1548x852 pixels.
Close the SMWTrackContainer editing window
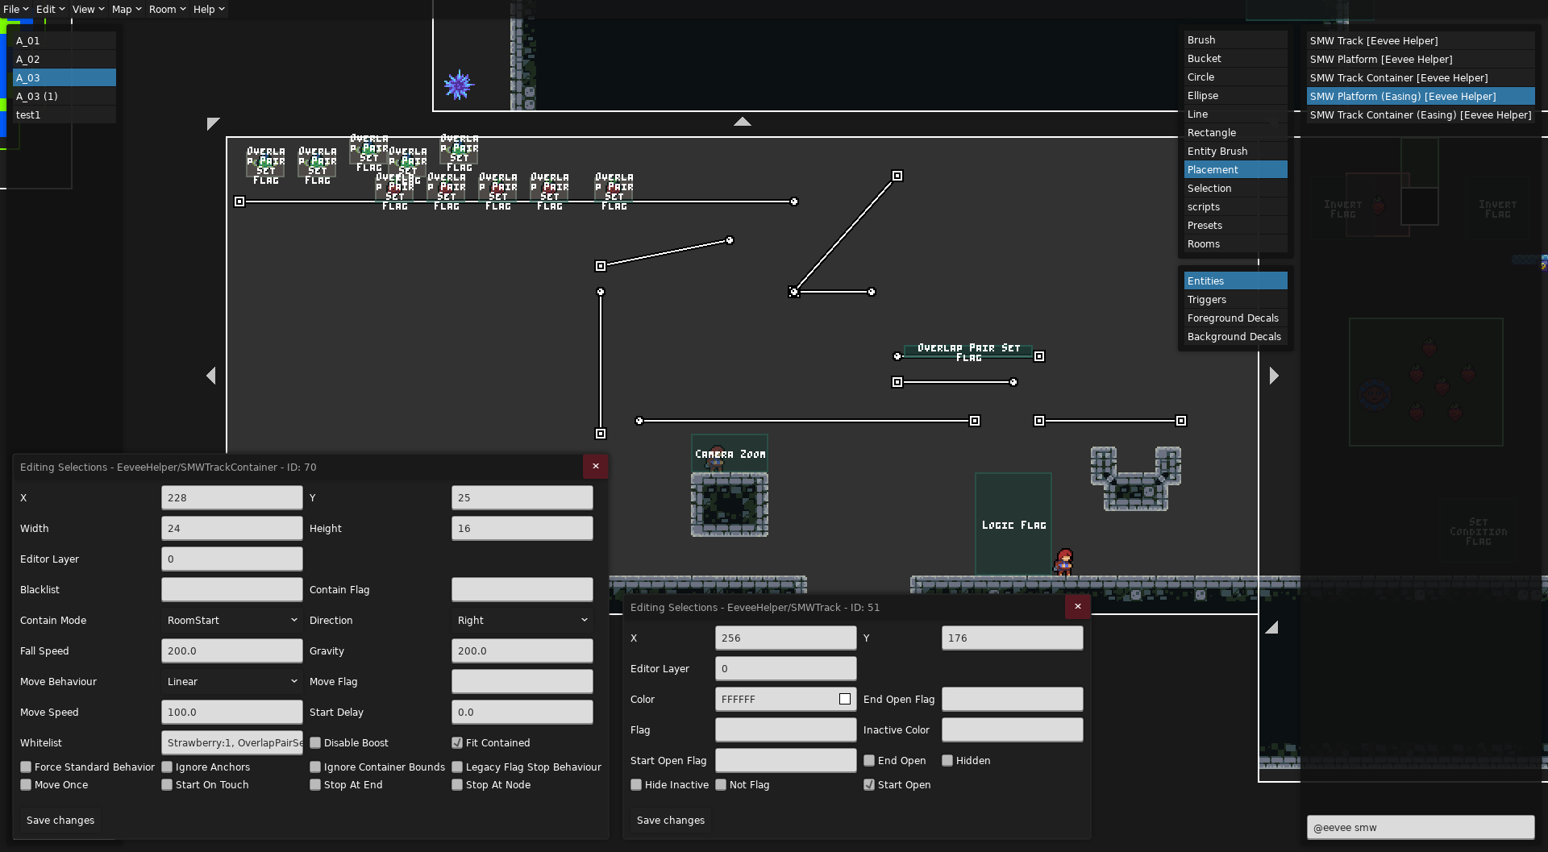pyautogui.click(x=596, y=467)
